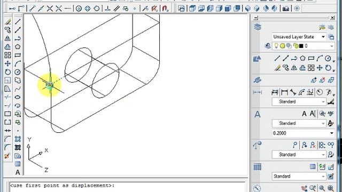342x192 pixels.
Task: Create a camera with the Camera icon
Action: coord(286,9)
